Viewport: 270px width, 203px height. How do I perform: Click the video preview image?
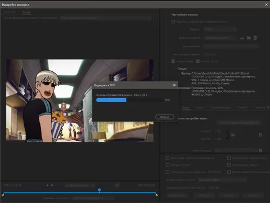coord(80,101)
